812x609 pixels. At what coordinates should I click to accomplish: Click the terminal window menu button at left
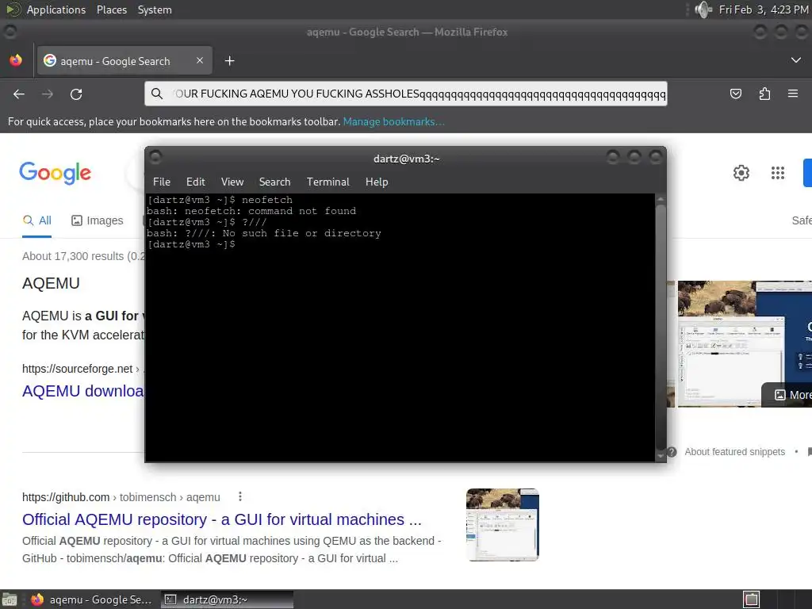coord(155,156)
